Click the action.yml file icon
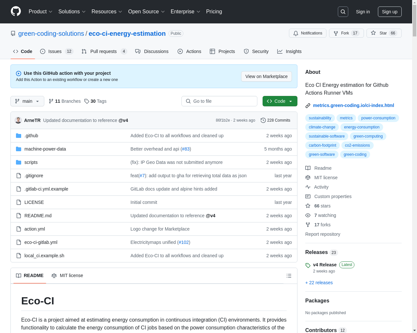Viewport: 417px width, 333px height. click(x=19, y=229)
